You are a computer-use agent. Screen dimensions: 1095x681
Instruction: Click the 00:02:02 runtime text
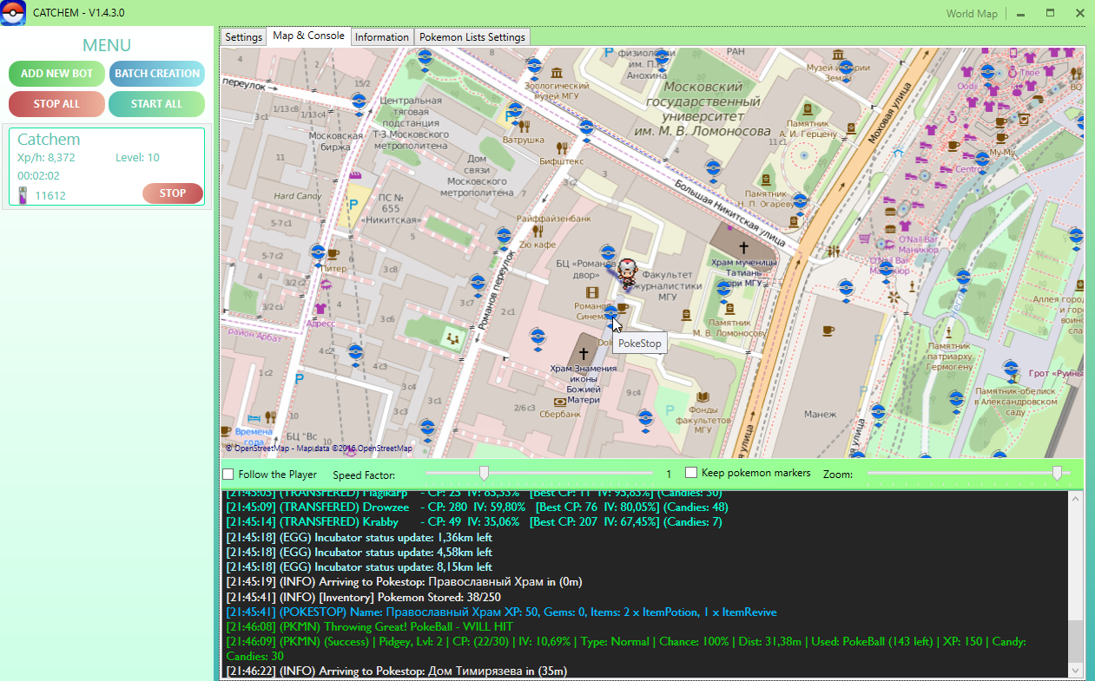(38, 175)
